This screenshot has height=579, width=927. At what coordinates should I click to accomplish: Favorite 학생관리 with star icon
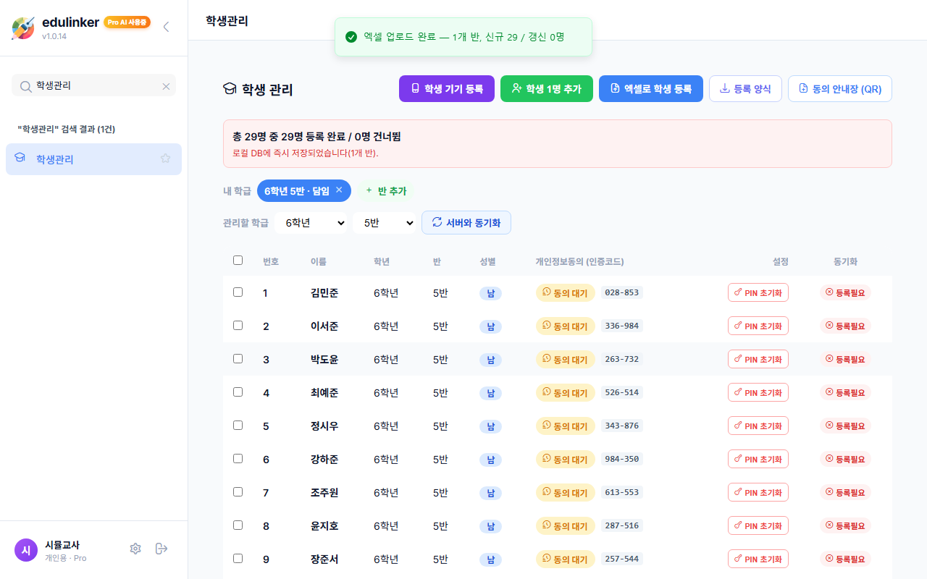(x=166, y=159)
